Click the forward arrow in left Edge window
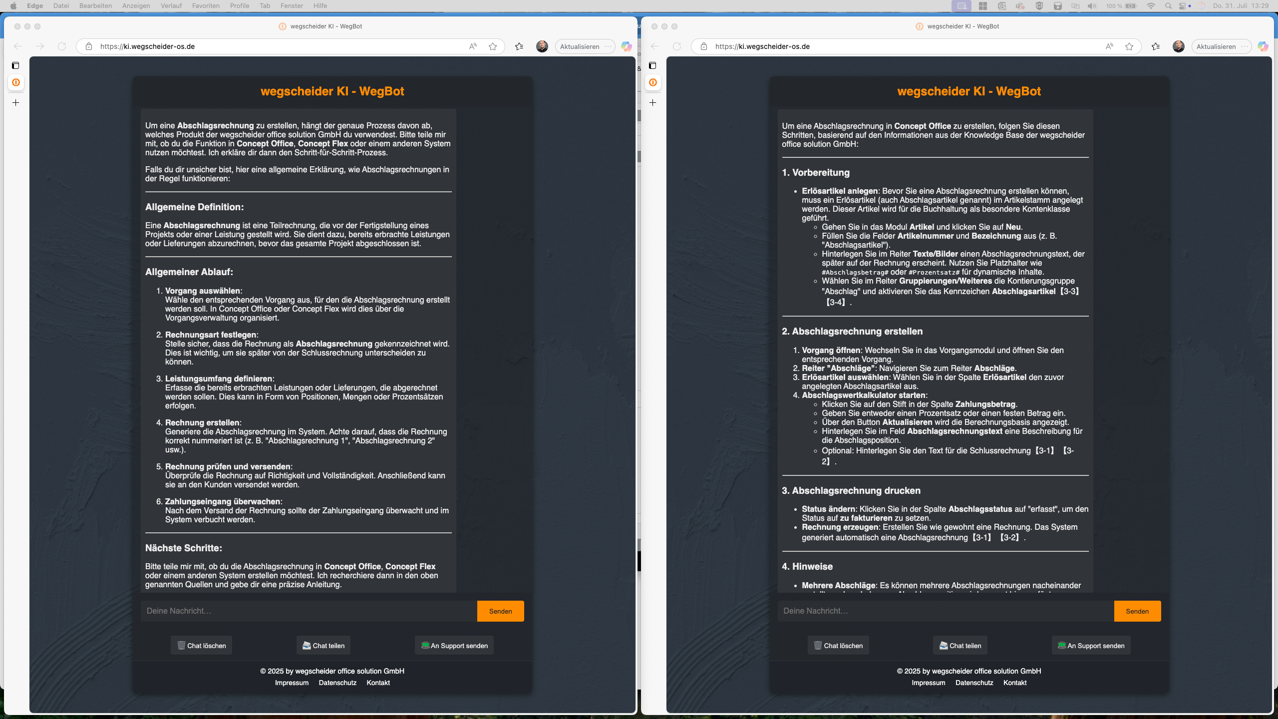Image resolution: width=1278 pixels, height=719 pixels. coord(40,46)
